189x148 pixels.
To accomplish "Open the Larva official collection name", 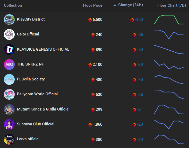I will point(28,139).
